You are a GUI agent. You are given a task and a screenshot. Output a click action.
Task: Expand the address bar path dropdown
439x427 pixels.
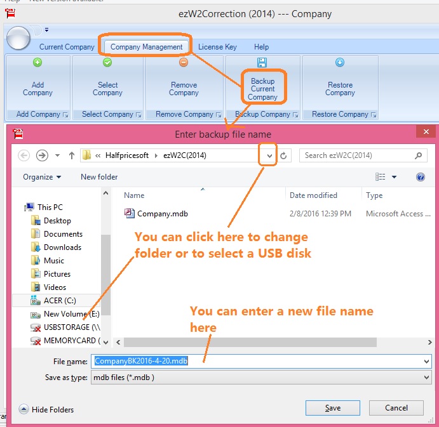[269, 155]
